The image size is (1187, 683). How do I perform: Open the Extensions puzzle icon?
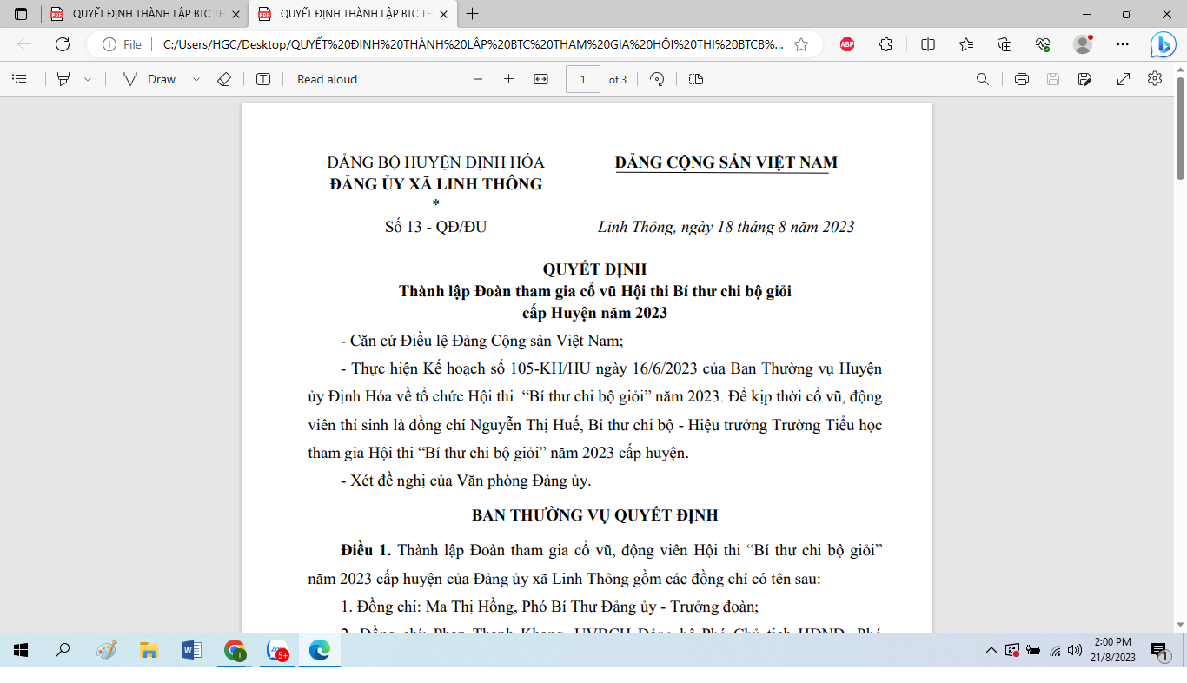coord(886,44)
